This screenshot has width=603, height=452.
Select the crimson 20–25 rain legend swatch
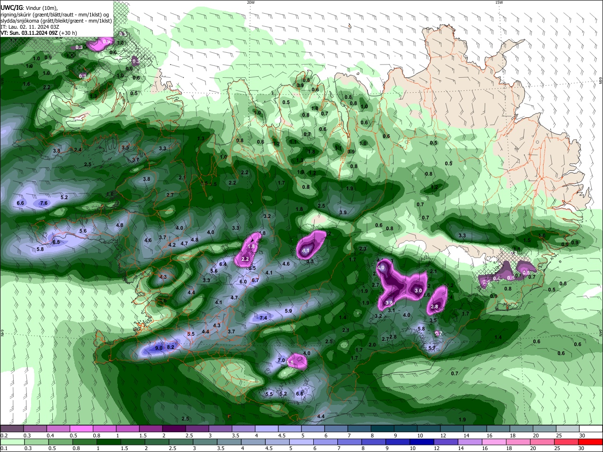[x=567, y=442]
